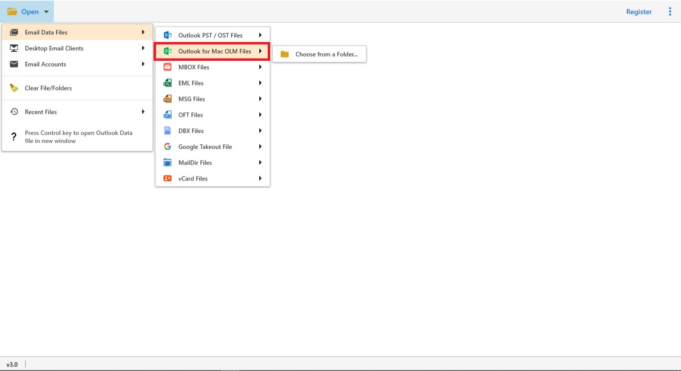Click the vCard Files contact icon
Viewport: 681px width, 371px height.
click(168, 179)
